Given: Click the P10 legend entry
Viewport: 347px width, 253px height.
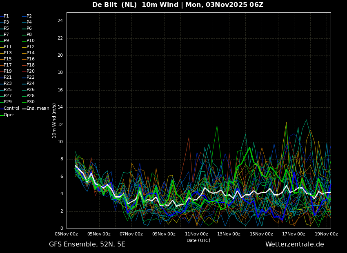Looking at the screenshot, I should tap(30, 41).
